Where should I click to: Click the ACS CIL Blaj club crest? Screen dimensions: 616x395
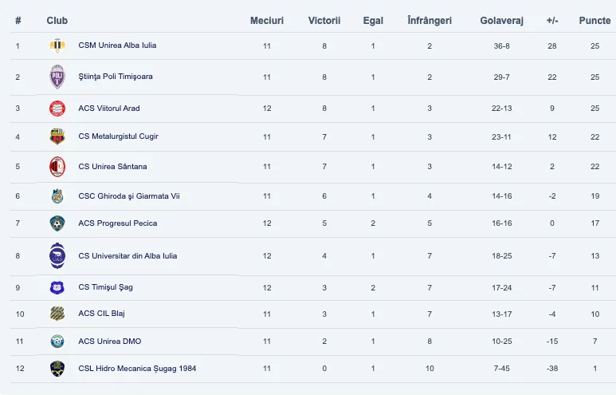(x=57, y=314)
